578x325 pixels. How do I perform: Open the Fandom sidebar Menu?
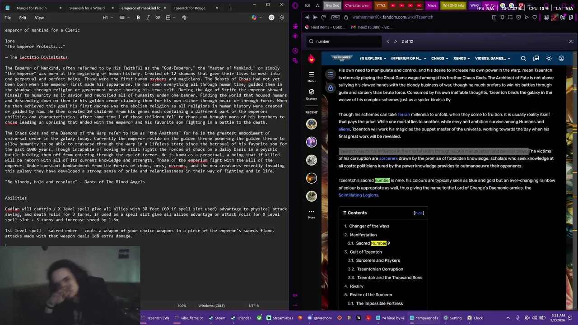[x=312, y=77]
